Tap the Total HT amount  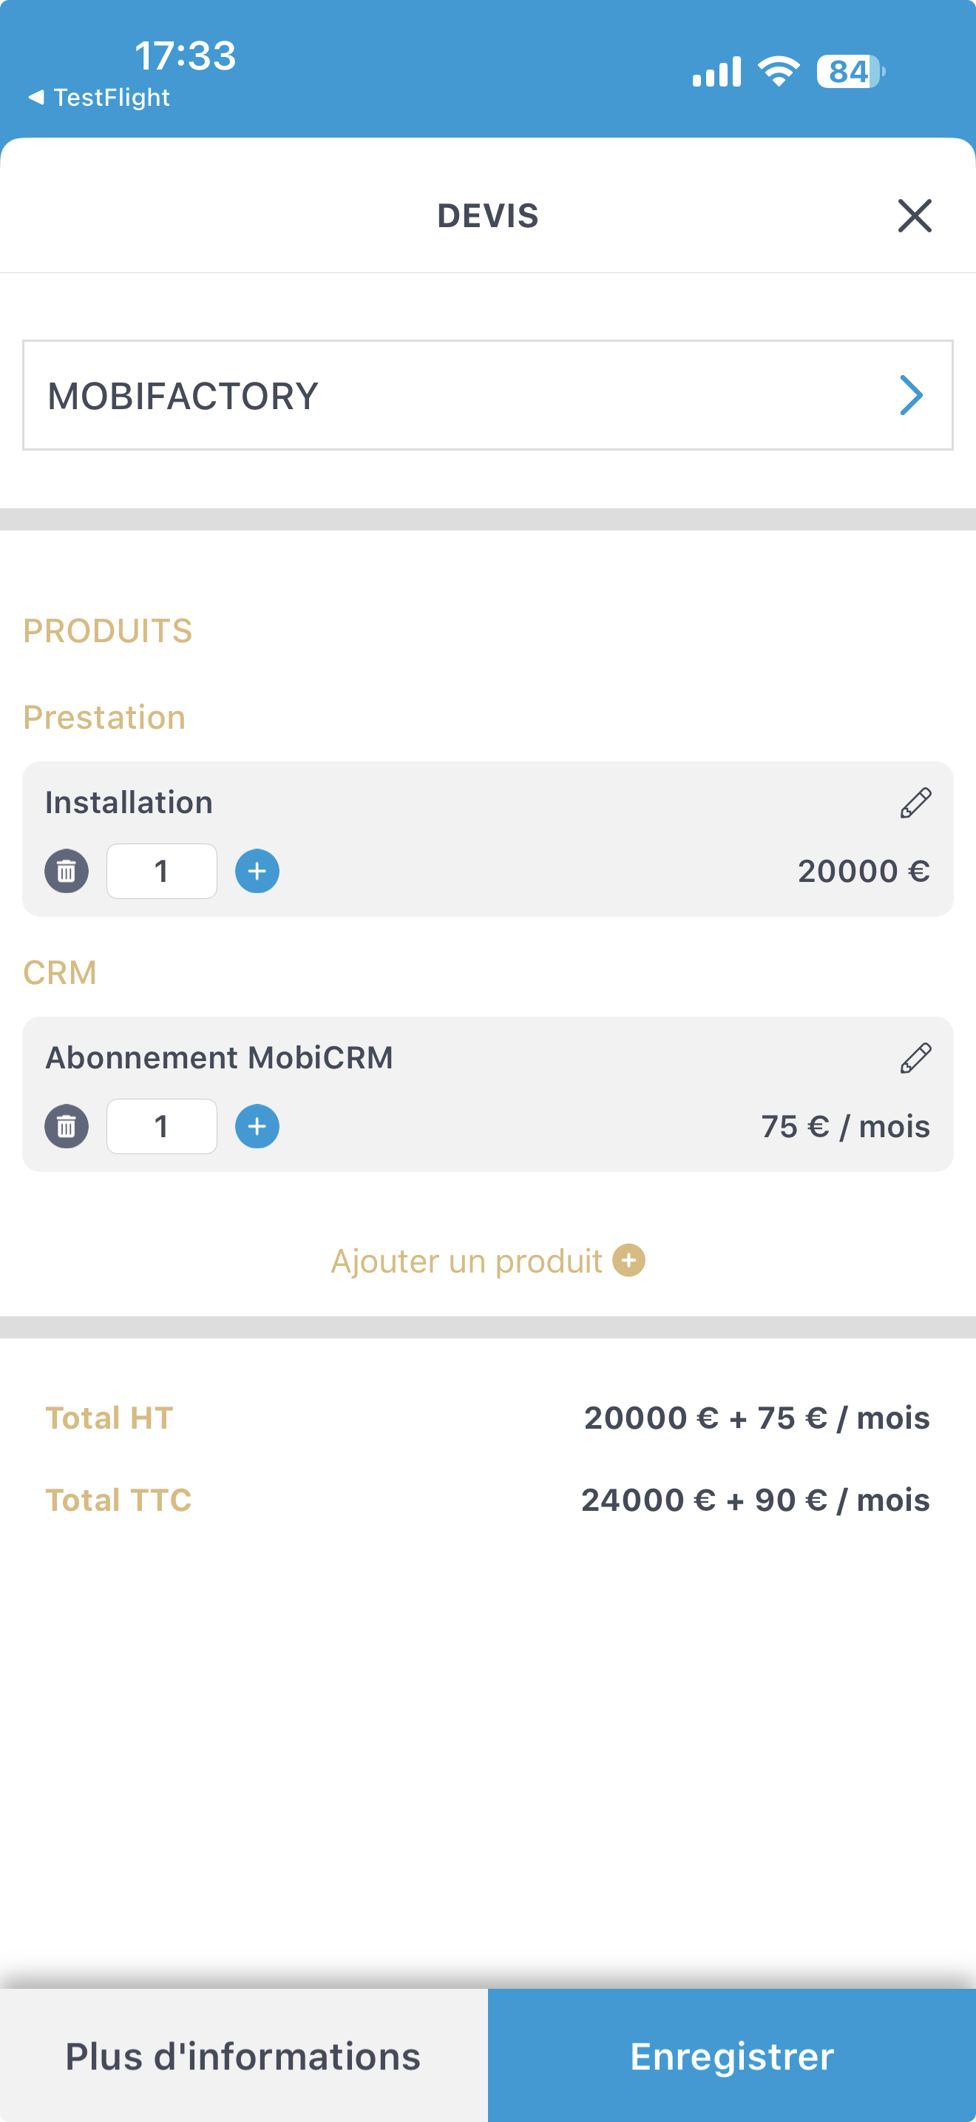757,1418
